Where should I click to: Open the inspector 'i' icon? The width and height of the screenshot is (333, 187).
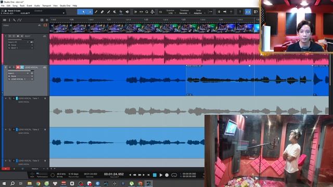(x=9, y=20)
